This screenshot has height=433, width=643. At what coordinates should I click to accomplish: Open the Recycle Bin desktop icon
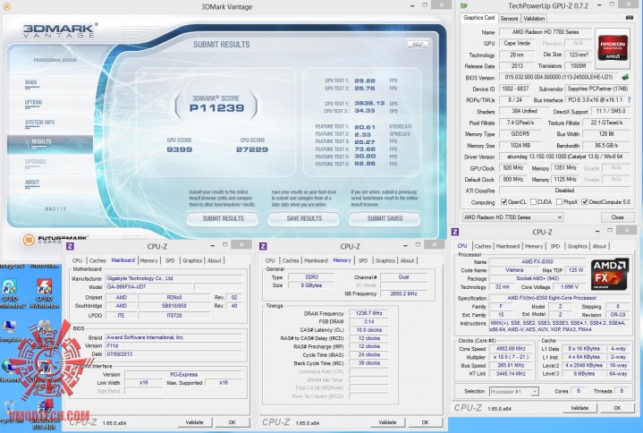coord(9,412)
